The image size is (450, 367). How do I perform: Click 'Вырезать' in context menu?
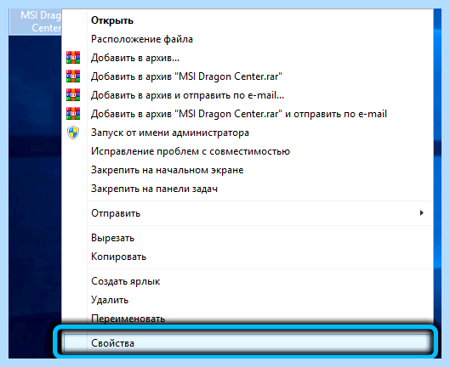[x=248, y=238]
